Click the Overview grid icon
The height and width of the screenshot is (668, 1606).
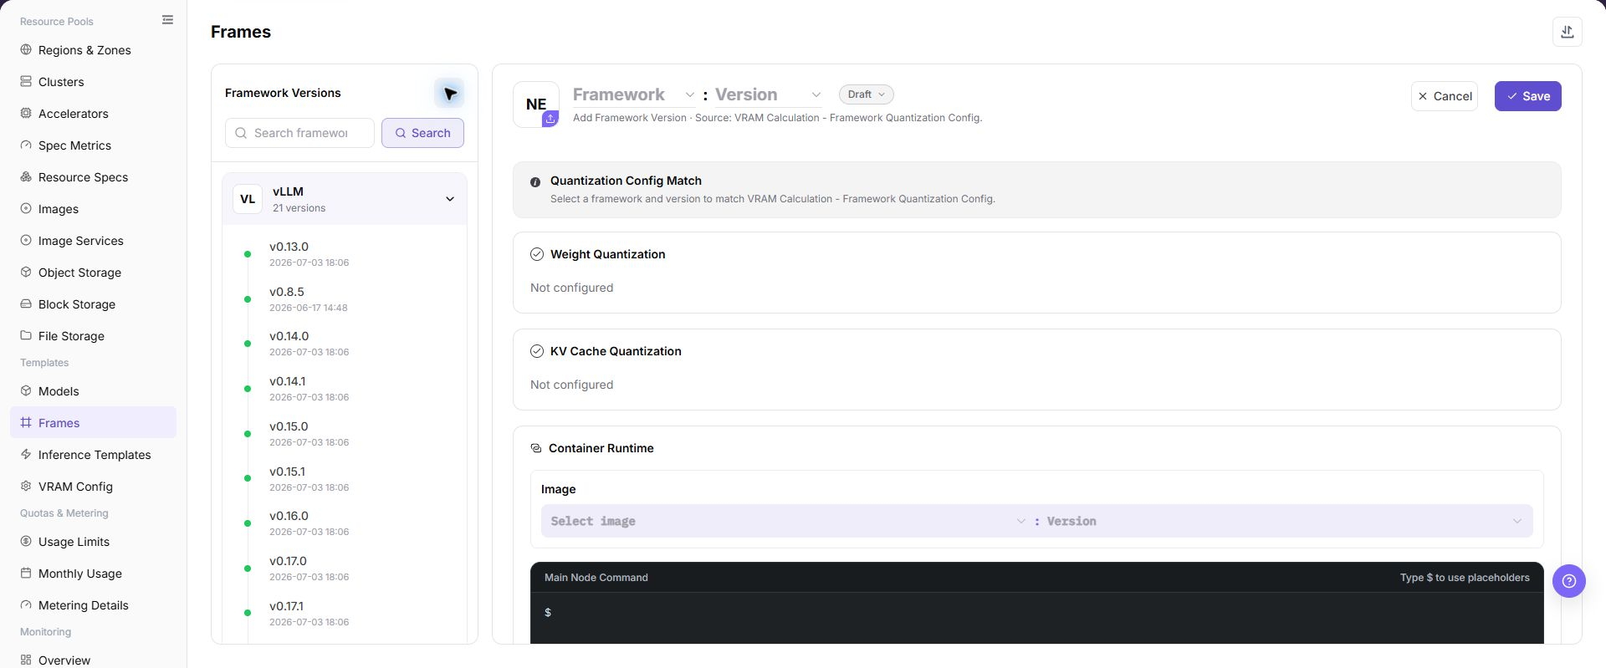(x=26, y=660)
